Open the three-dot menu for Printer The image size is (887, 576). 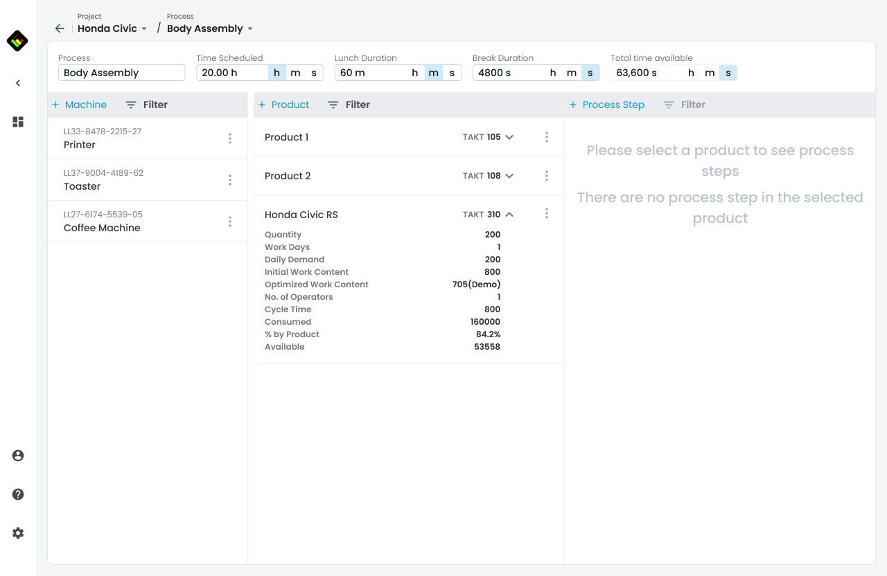point(230,138)
